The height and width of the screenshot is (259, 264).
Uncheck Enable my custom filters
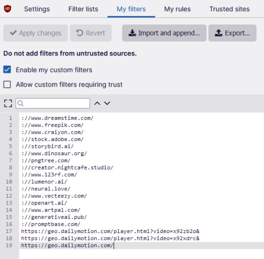click(7, 70)
